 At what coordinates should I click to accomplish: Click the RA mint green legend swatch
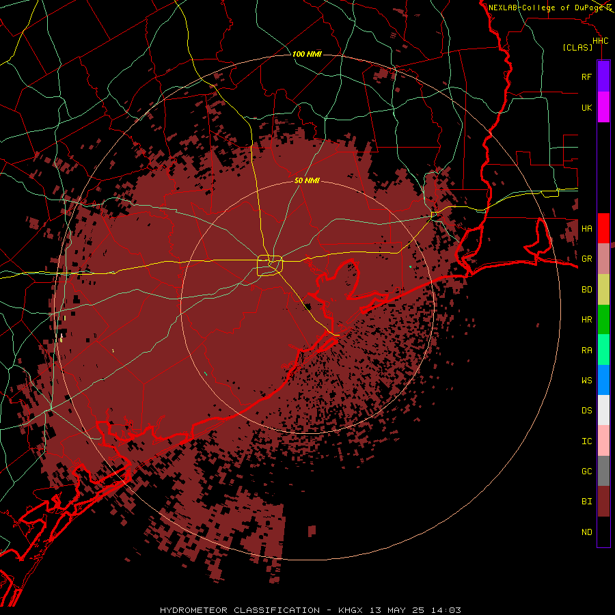(x=603, y=350)
